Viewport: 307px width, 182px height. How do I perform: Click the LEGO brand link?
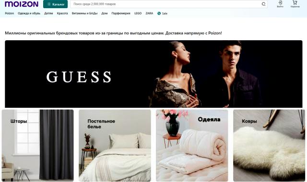[x=138, y=13]
